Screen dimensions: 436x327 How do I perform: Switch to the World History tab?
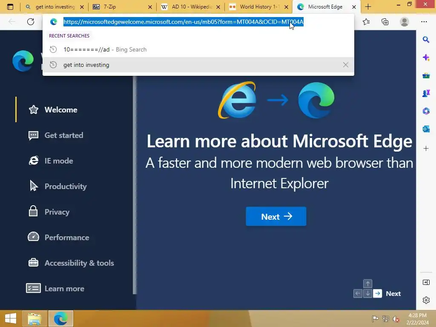(x=258, y=7)
